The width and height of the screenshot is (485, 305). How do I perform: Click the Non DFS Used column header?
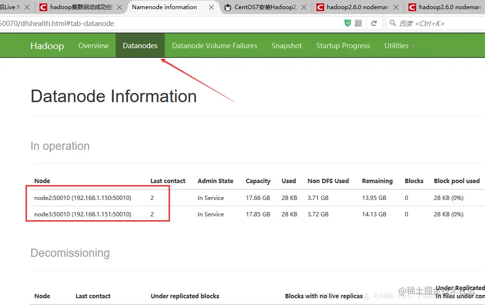(328, 181)
